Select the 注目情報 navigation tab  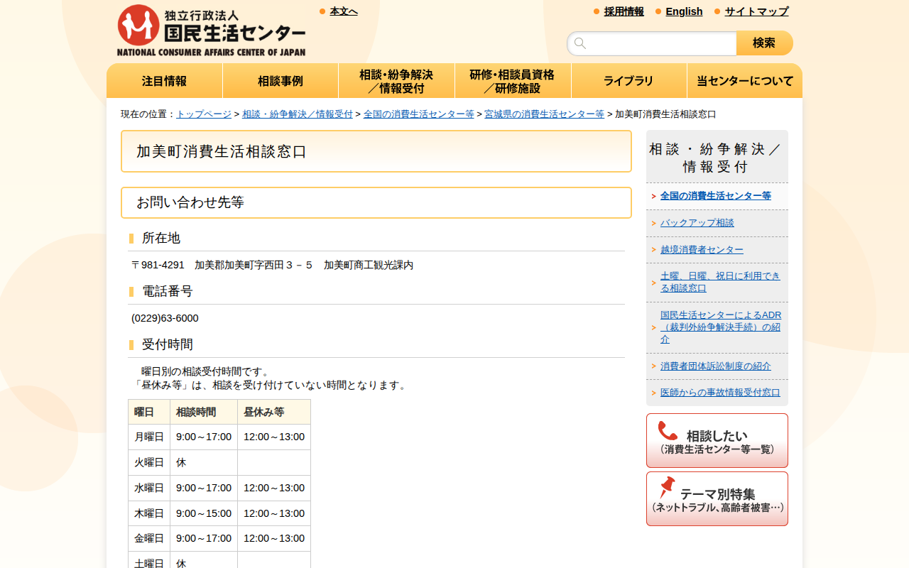tap(164, 80)
